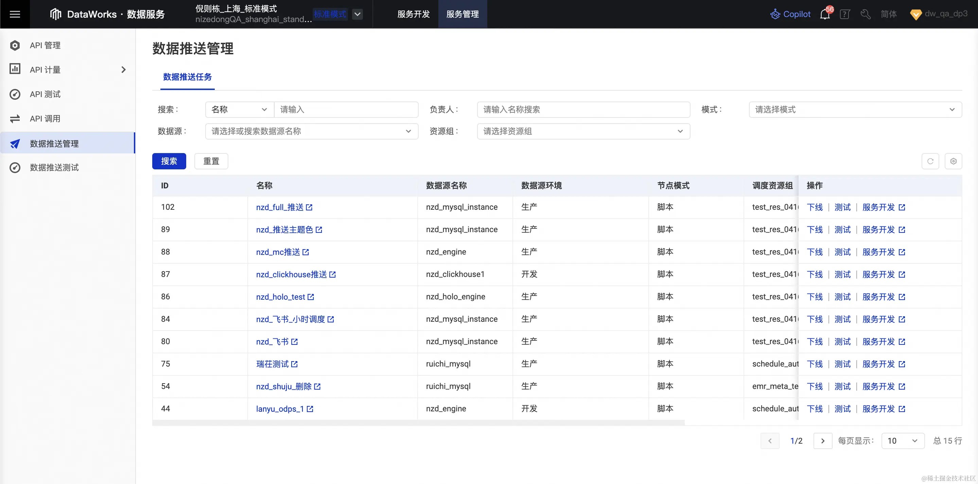978x484 pixels.
Task: Select the 数据推送任务 tab
Action: click(187, 77)
